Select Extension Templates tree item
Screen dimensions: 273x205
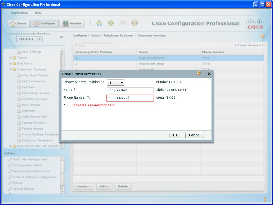click(x=35, y=140)
